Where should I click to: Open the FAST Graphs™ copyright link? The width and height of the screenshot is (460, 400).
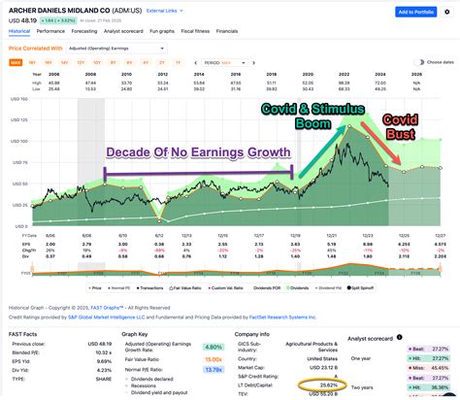(x=107, y=308)
